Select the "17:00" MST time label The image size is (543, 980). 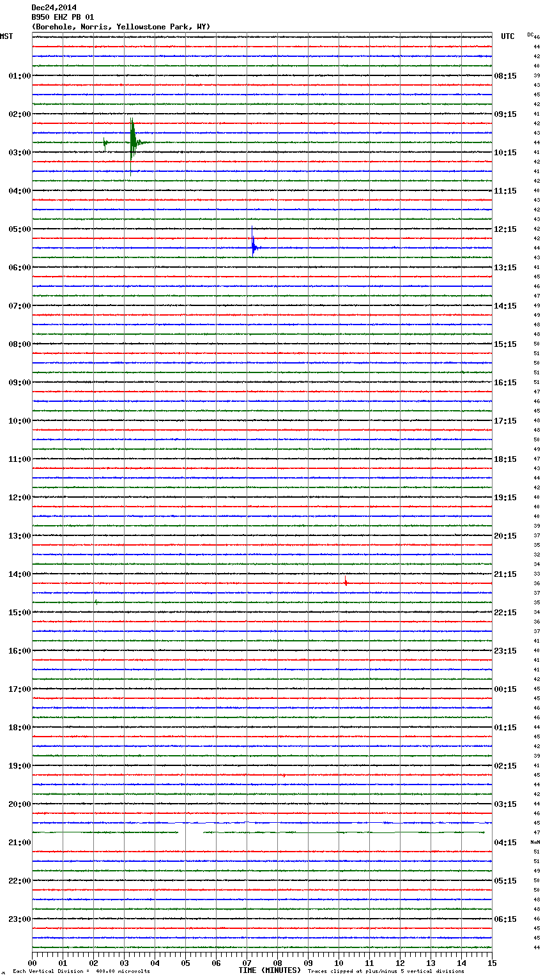coord(20,689)
